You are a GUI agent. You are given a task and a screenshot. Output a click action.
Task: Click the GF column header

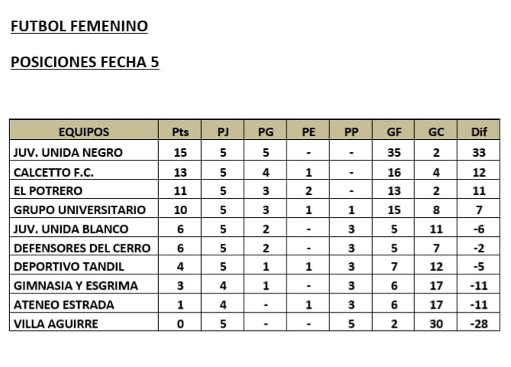pos(394,132)
